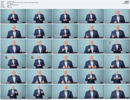Click the ear icon with sound waves in row four's first thumbnail

5,58
